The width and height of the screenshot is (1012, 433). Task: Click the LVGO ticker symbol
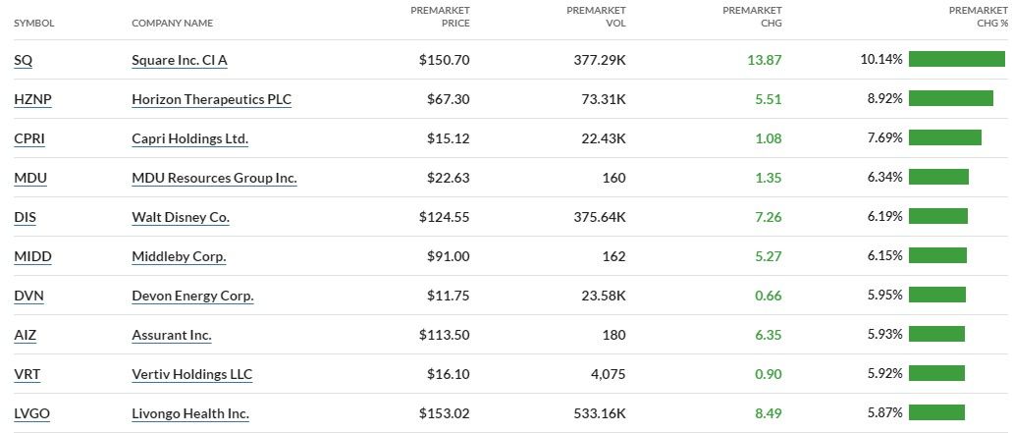point(32,414)
